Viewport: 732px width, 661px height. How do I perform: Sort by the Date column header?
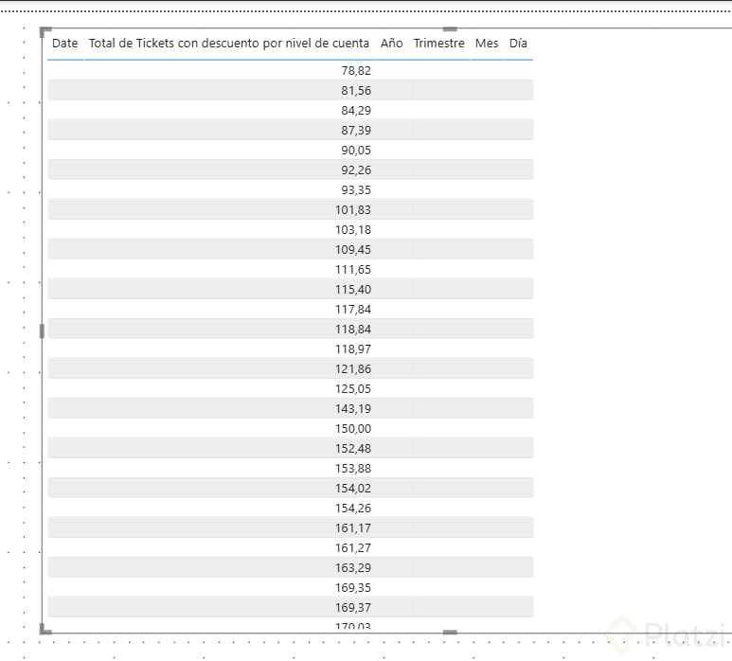click(65, 44)
